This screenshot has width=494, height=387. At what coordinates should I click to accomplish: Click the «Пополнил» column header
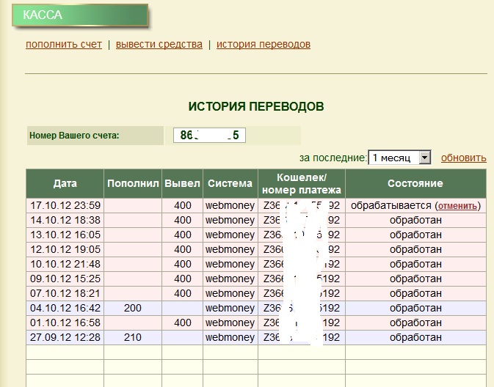[x=133, y=183]
